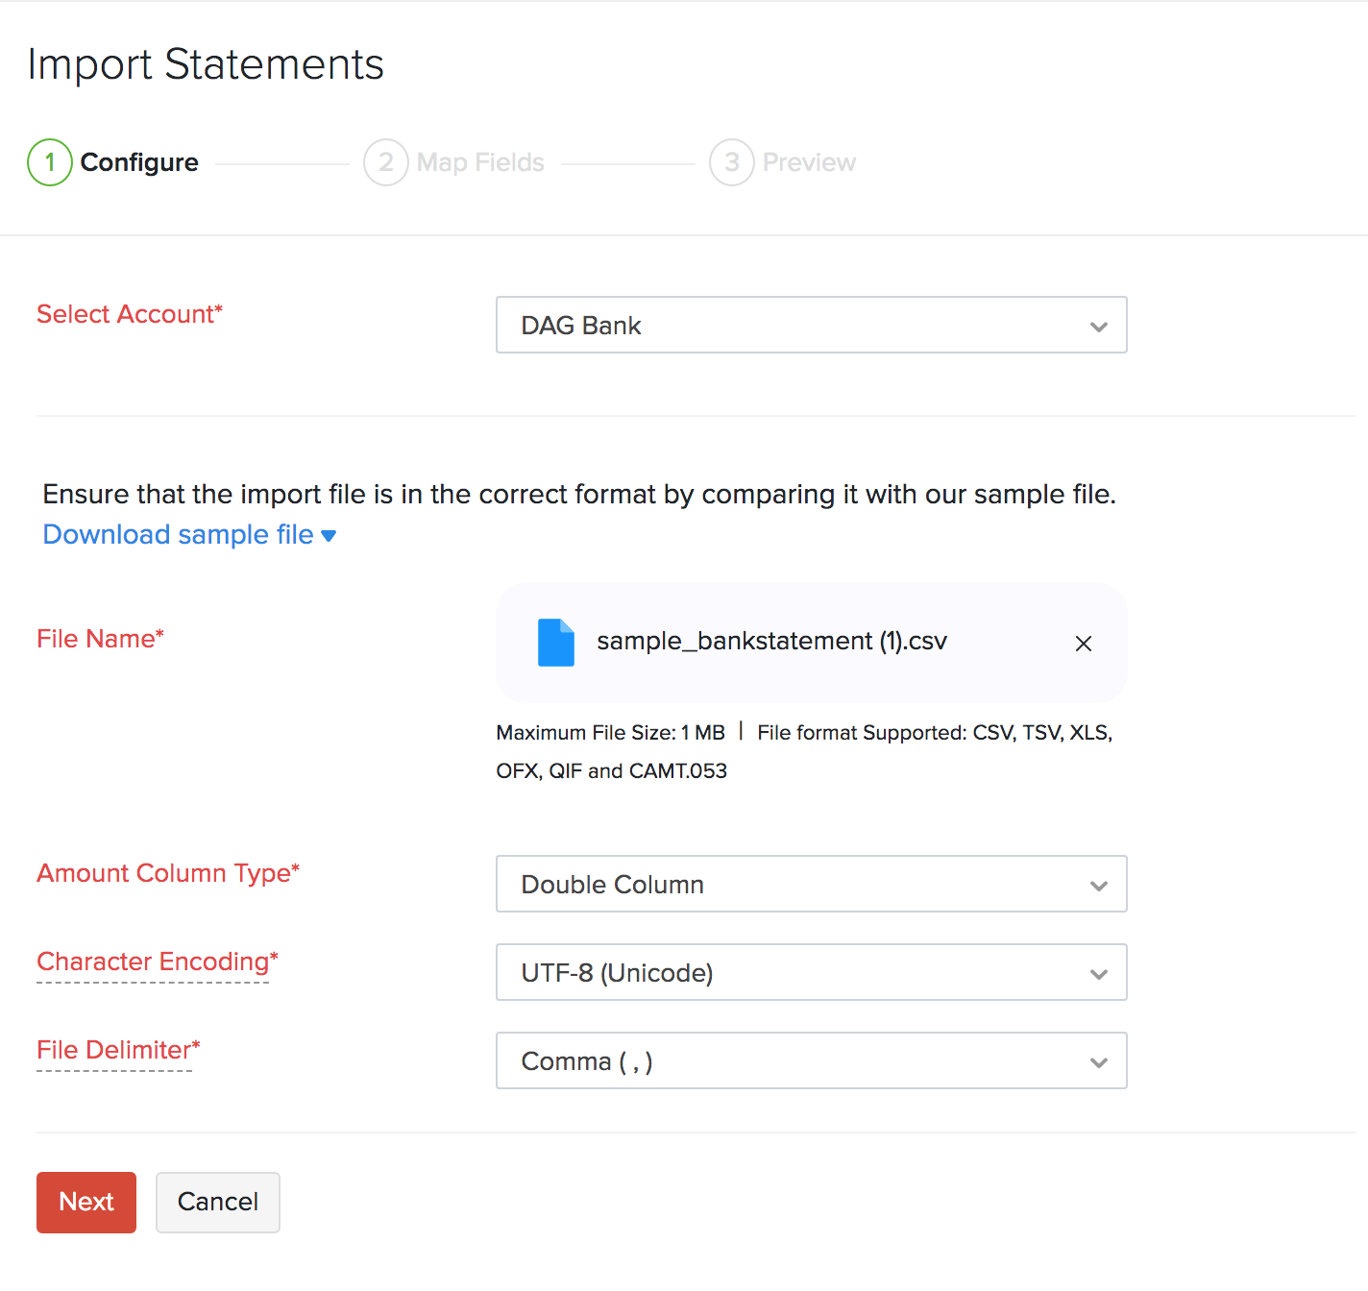
Task: Click the step 3 circle icon
Action: point(732,162)
